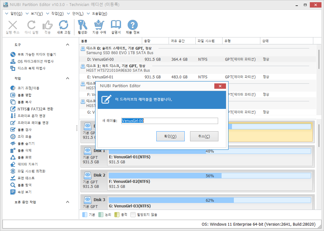Select 데이터 지우기 operation
The height and width of the screenshot is (231, 324).
24,164
